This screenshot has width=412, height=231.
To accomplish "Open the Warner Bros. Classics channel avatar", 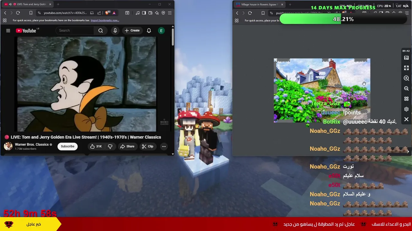I will (8, 146).
